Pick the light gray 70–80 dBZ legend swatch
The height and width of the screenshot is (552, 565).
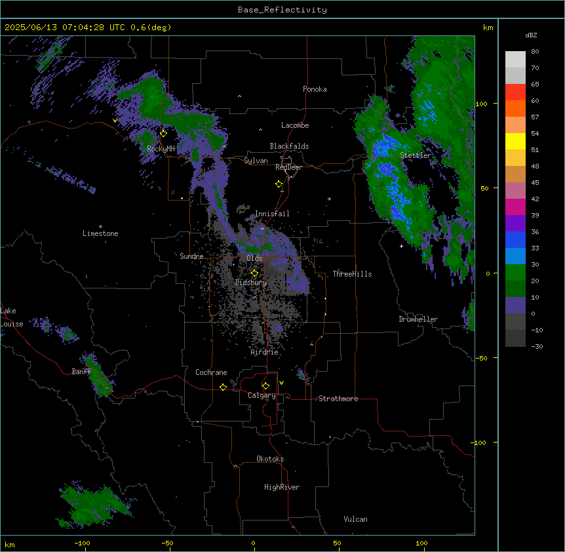(x=515, y=60)
